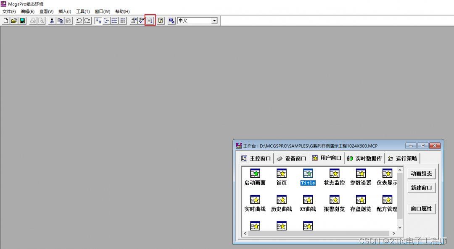Switch to details grid view
This screenshot has height=249, width=454.
tap(123, 21)
